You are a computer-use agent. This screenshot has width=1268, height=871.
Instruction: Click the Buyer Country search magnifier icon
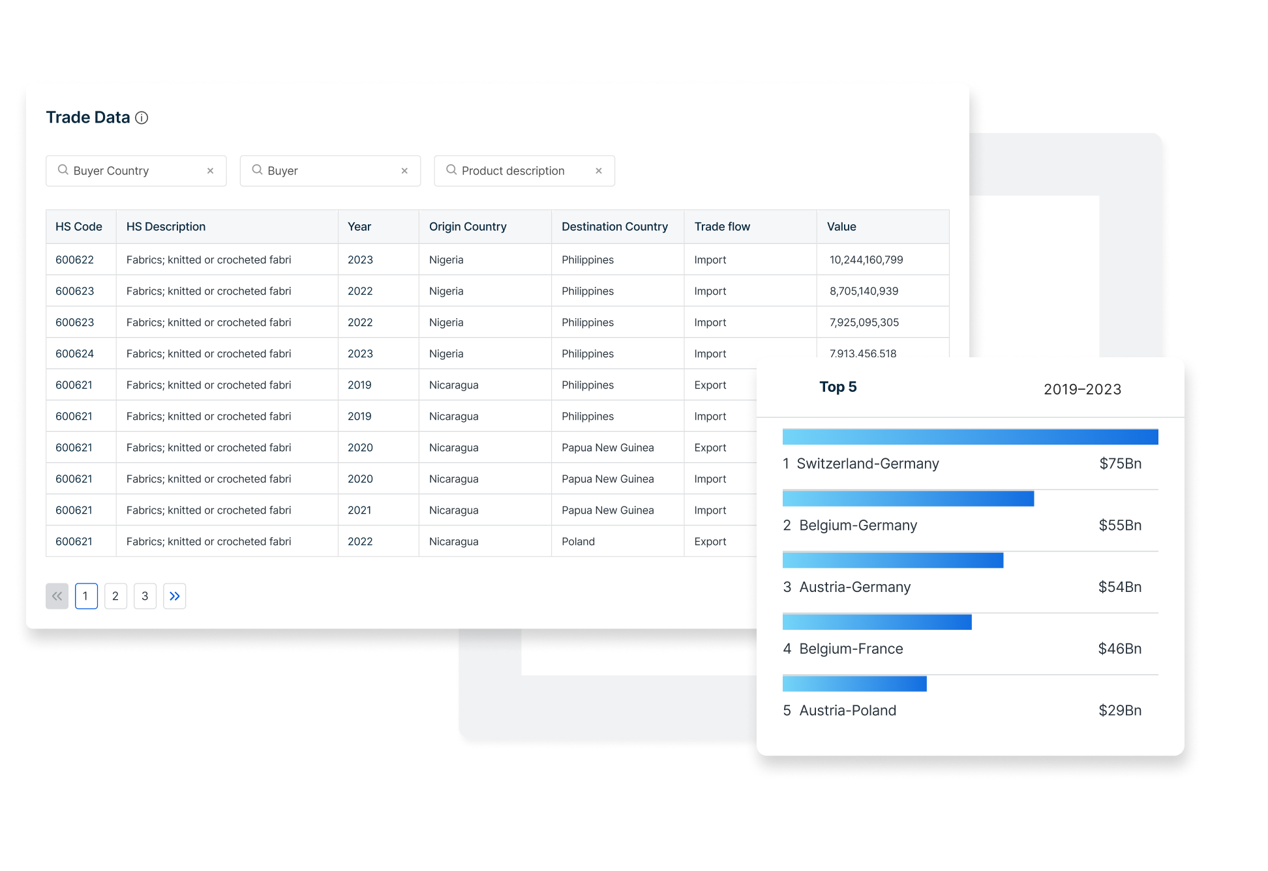click(x=63, y=170)
